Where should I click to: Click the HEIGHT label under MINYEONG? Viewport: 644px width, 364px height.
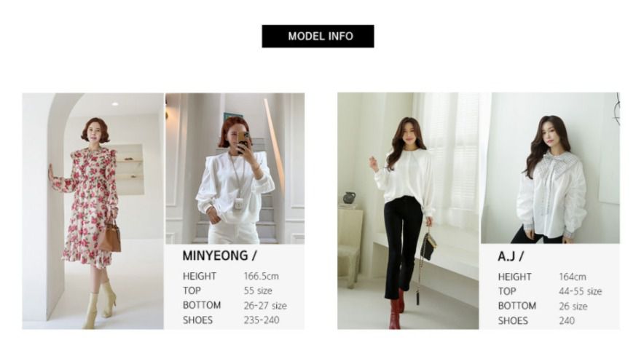pos(199,276)
